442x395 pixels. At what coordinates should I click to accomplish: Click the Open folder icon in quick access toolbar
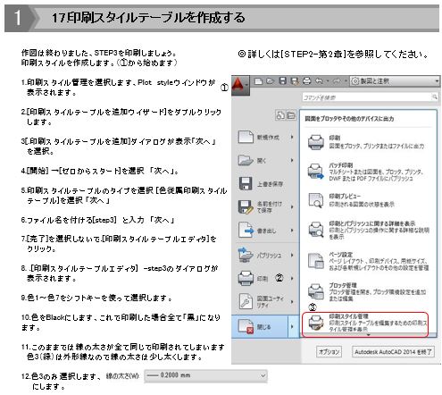tap(271, 81)
